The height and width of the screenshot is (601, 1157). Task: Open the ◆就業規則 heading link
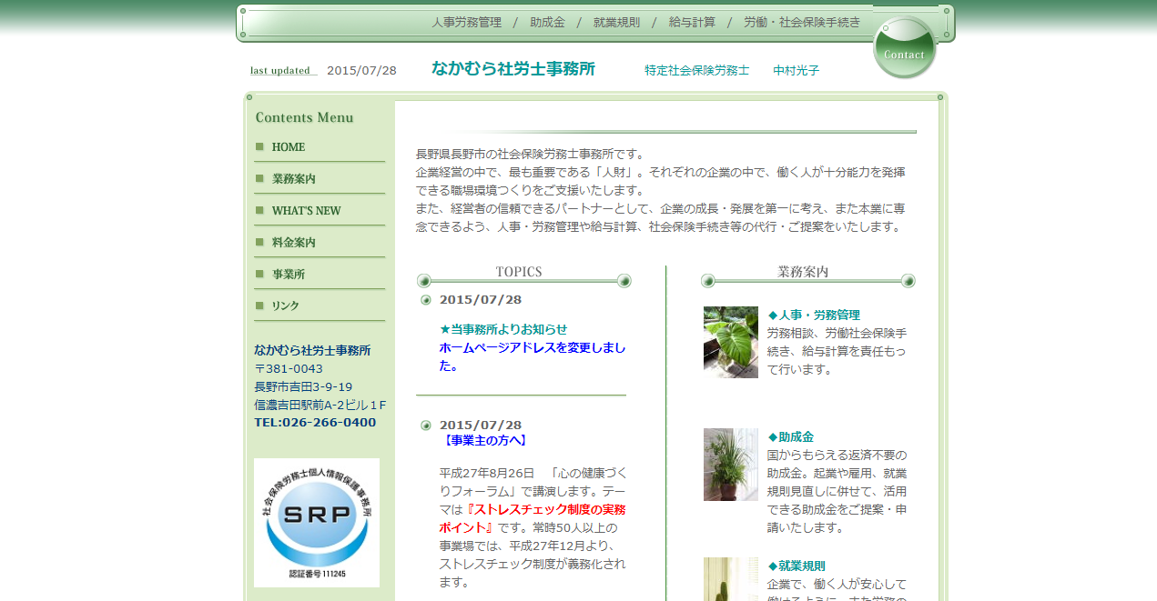(797, 566)
